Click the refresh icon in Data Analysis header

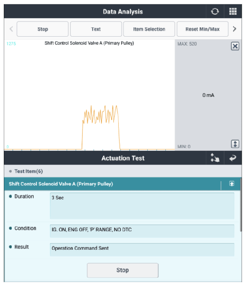pos(215,11)
